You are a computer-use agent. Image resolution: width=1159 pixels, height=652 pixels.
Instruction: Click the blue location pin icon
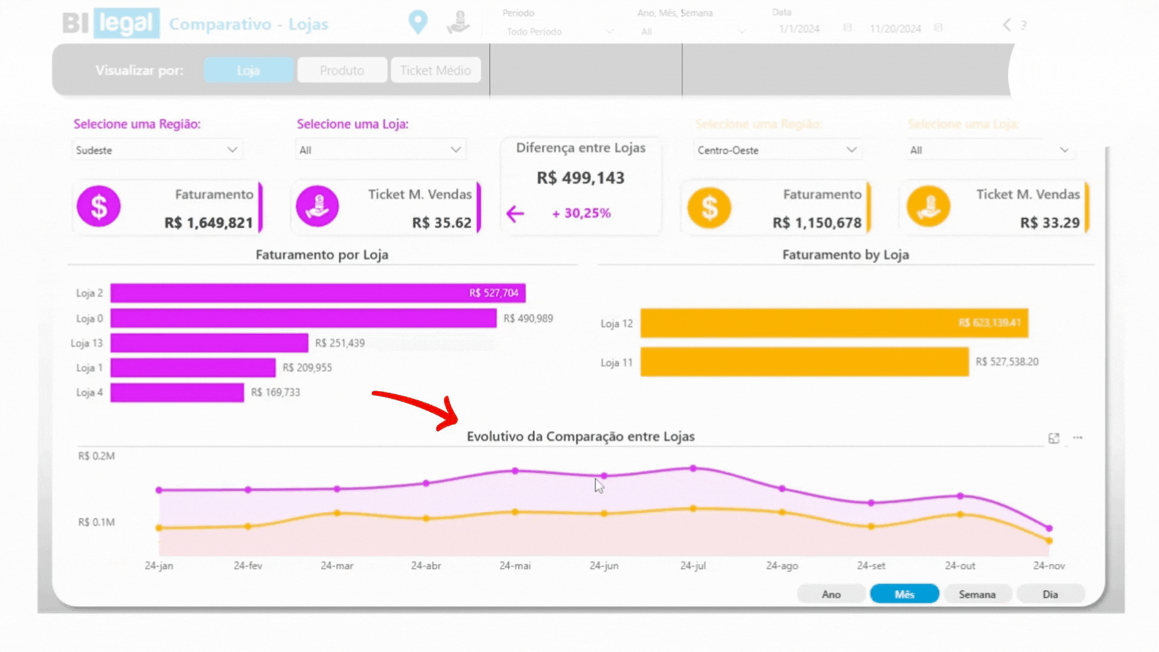[418, 22]
